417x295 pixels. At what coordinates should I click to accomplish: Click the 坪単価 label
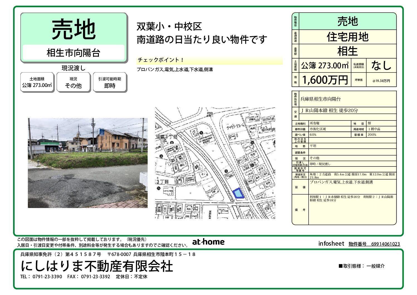tap(359, 80)
